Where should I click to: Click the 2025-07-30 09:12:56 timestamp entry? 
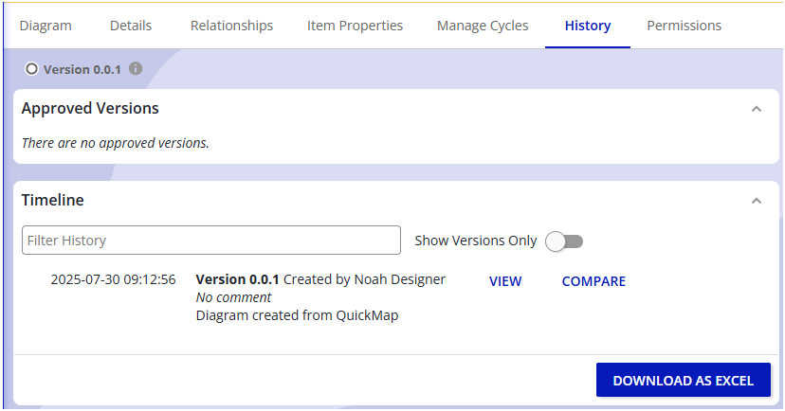(113, 280)
